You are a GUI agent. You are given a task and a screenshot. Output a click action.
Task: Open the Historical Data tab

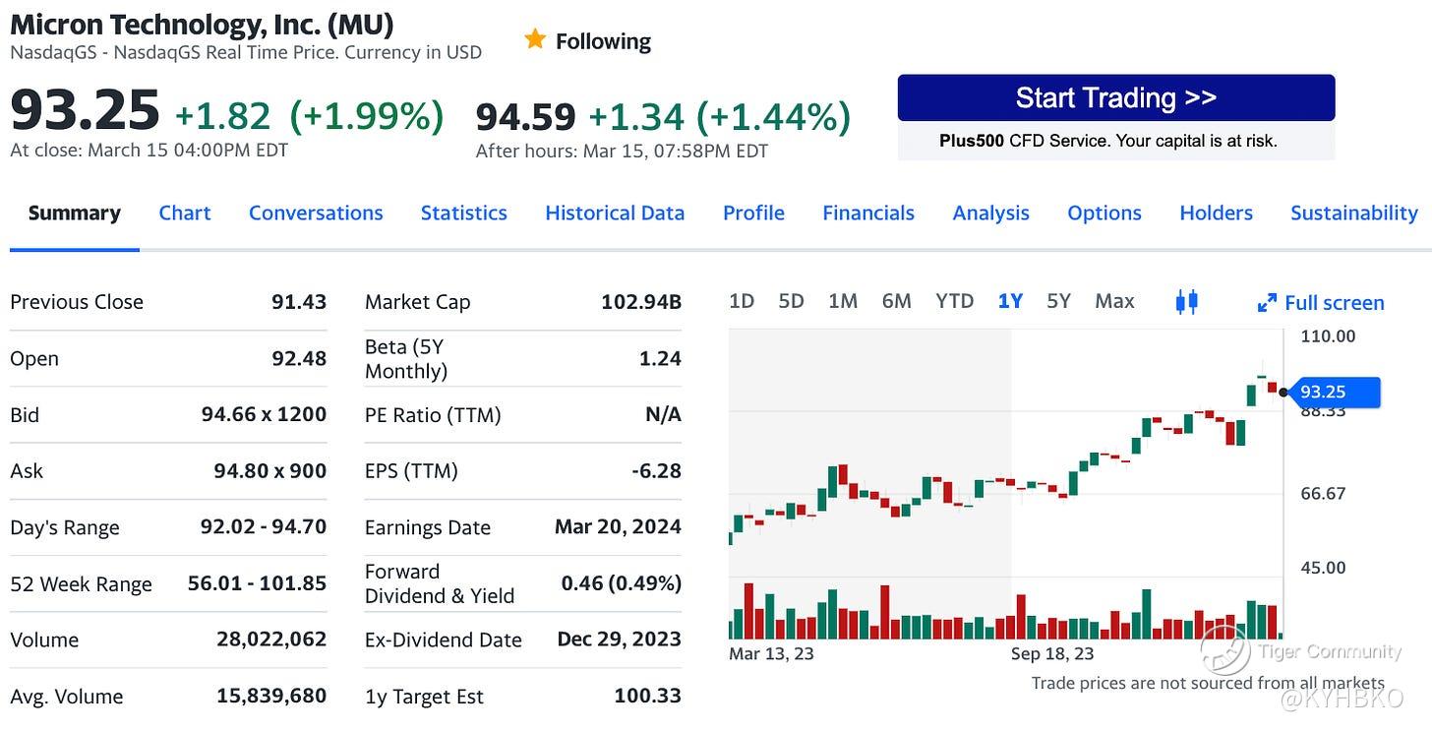point(615,213)
